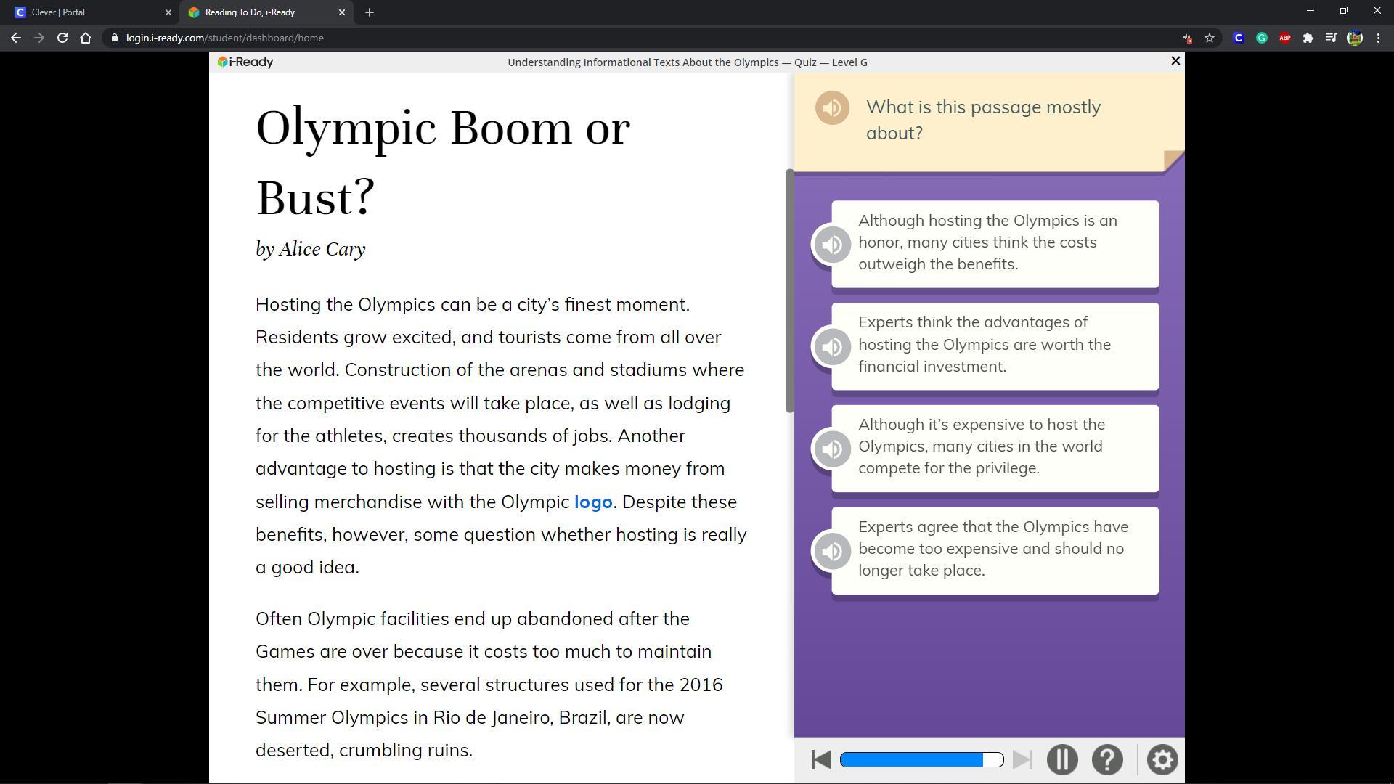This screenshot has width=1394, height=784.
Task: Select answer 'Experts agree that the Olympics have become'
Action: pyautogui.click(x=995, y=550)
